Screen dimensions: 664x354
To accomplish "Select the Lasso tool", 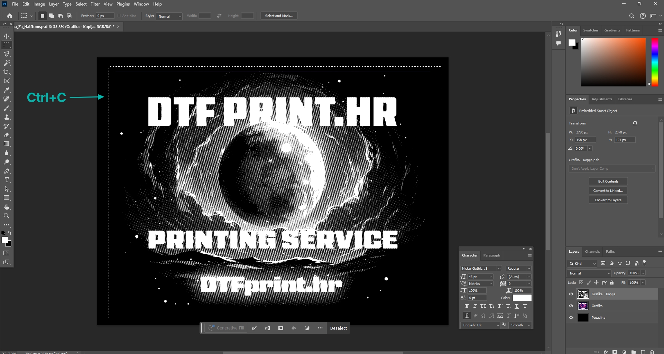I will 7,54.
